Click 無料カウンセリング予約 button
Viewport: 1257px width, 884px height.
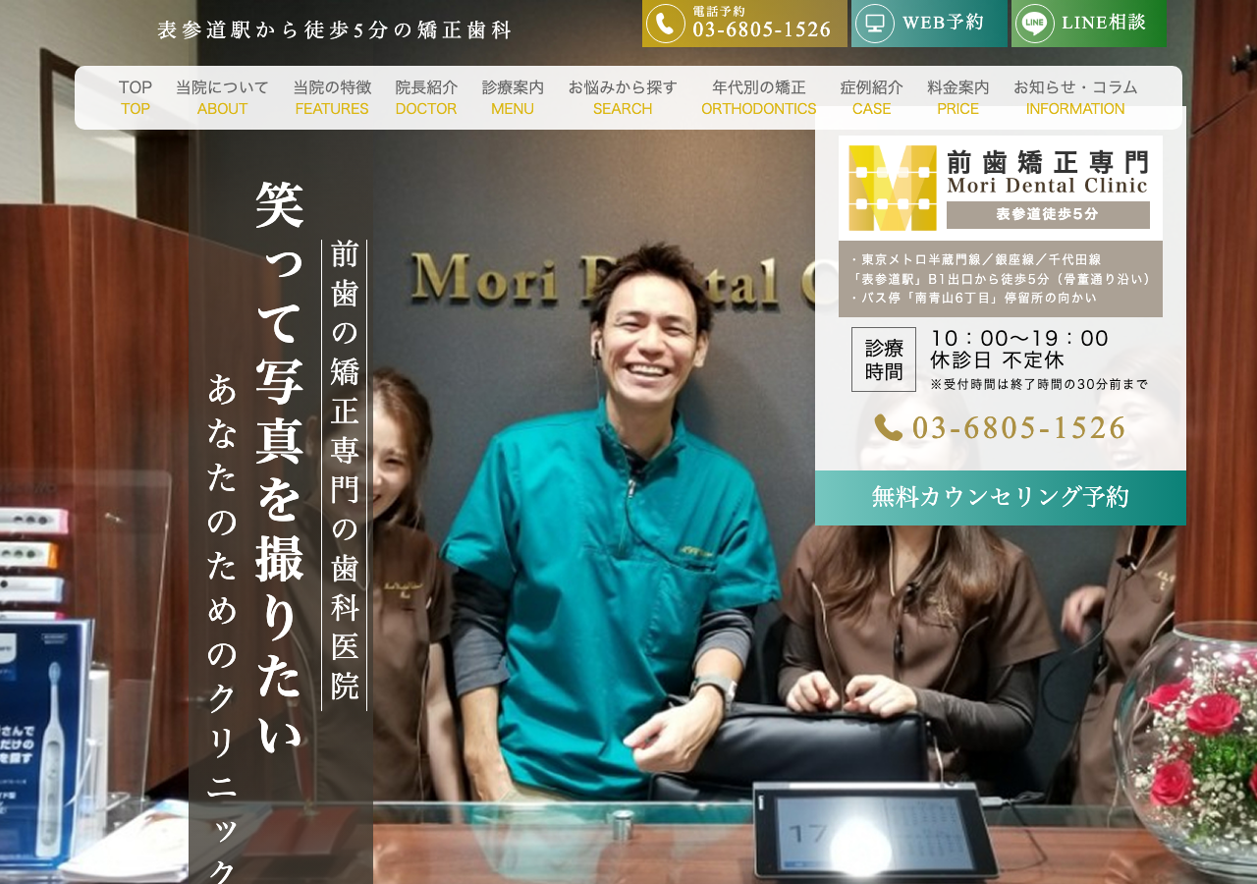1001,498
